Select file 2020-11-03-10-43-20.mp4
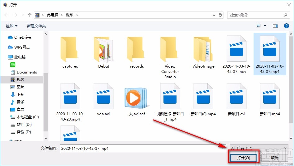The height and width of the screenshot is (166, 294). tap(70, 102)
